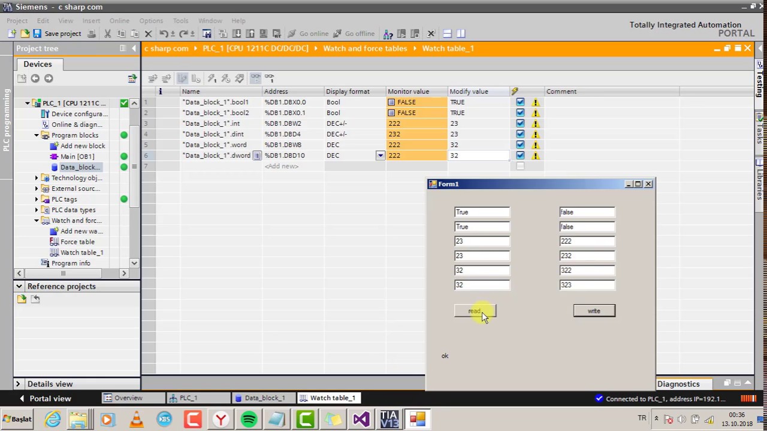Screen dimensions: 767x431
Task: Click the Undo arrow icon
Action: click(x=164, y=34)
